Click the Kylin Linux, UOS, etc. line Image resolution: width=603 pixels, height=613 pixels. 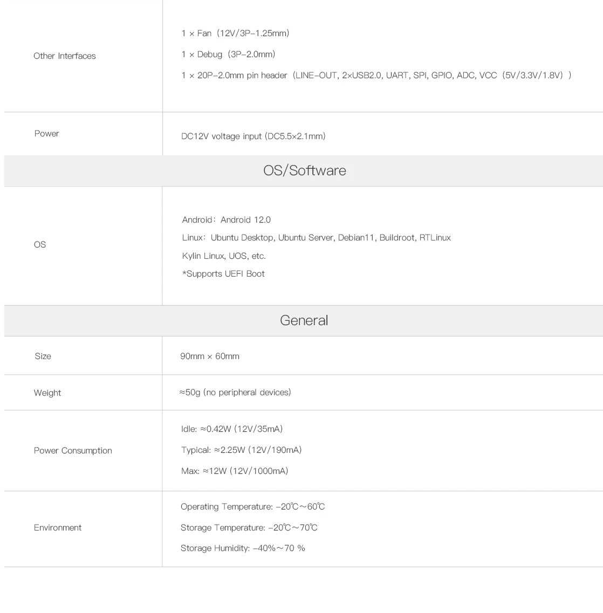(x=224, y=256)
